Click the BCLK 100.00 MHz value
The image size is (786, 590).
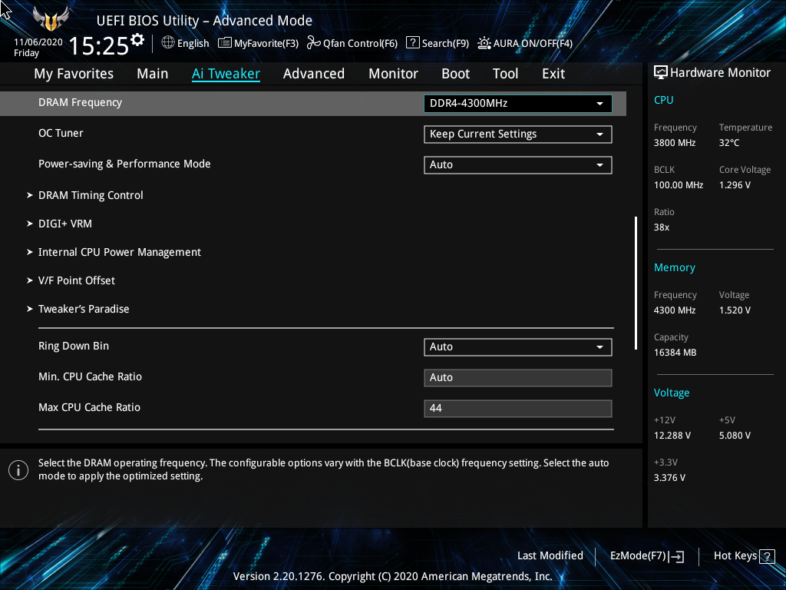[679, 185]
